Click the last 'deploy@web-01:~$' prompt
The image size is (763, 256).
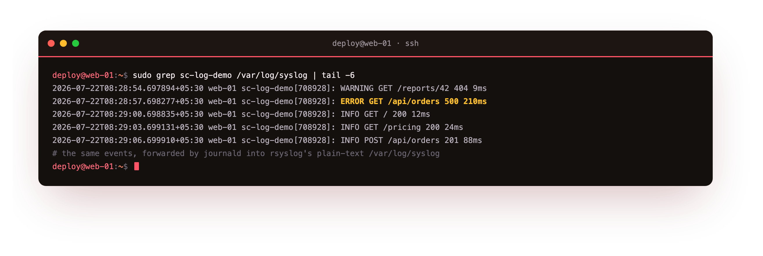[90, 167]
